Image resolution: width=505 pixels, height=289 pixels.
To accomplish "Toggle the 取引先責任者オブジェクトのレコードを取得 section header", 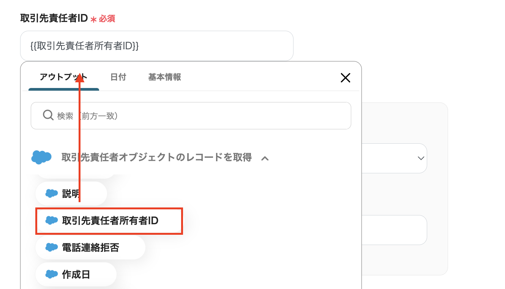I will pos(156,157).
